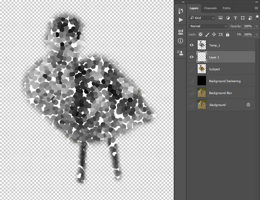Image resolution: width=260 pixels, height=200 pixels.
Task: Filter layers by type layers icon
Action: pyautogui.click(x=235, y=18)
